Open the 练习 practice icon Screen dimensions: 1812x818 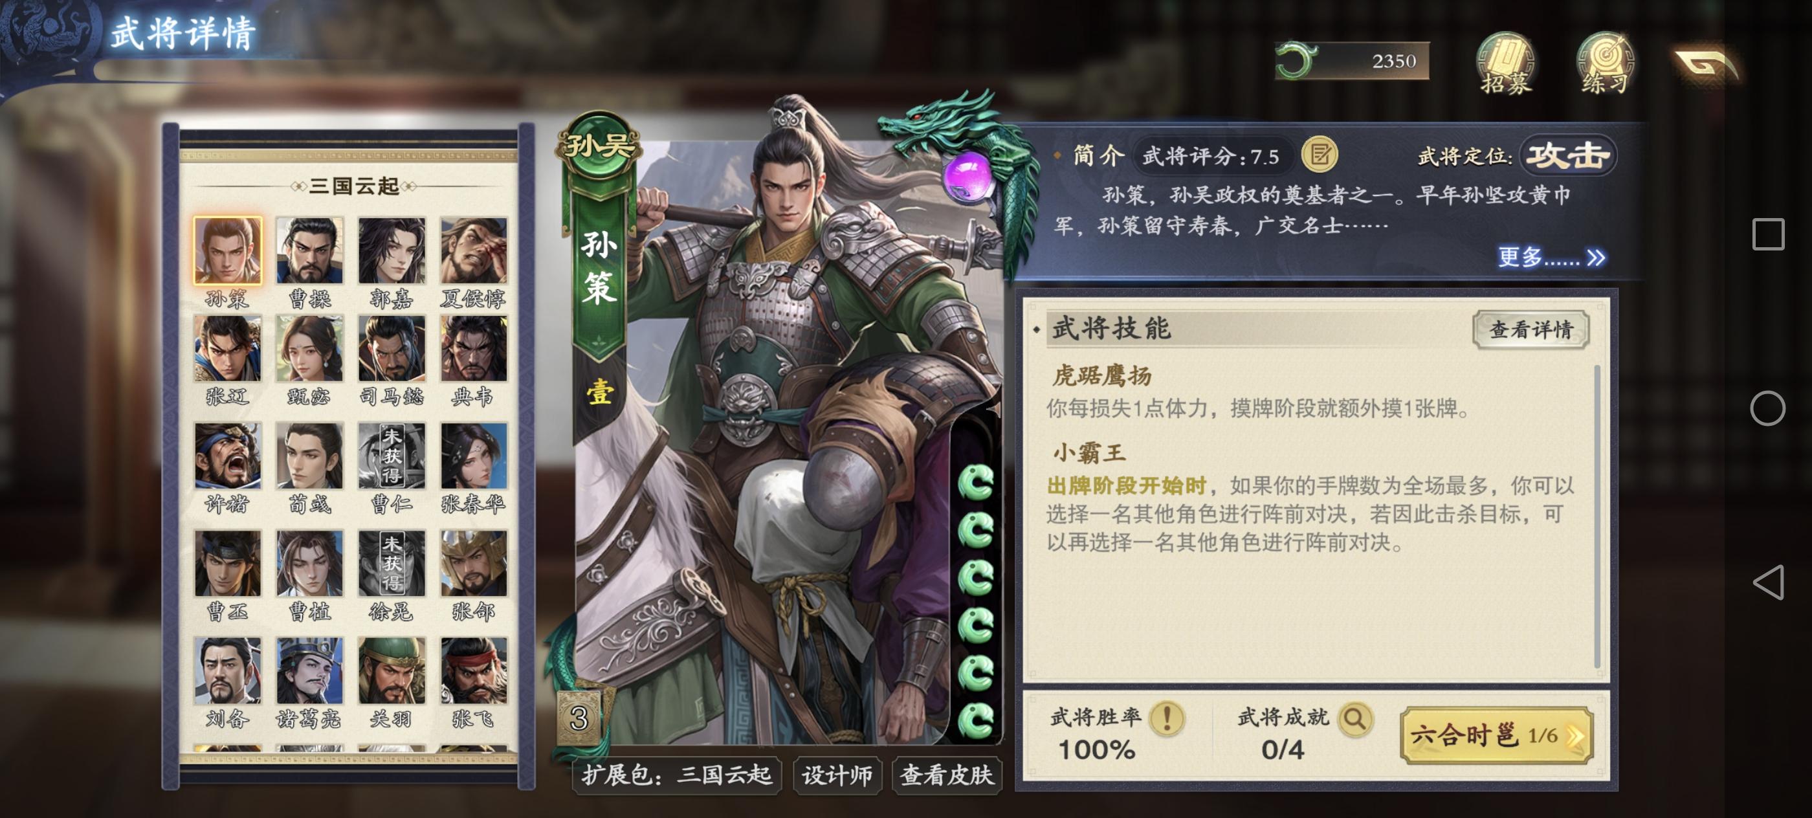1604,64
